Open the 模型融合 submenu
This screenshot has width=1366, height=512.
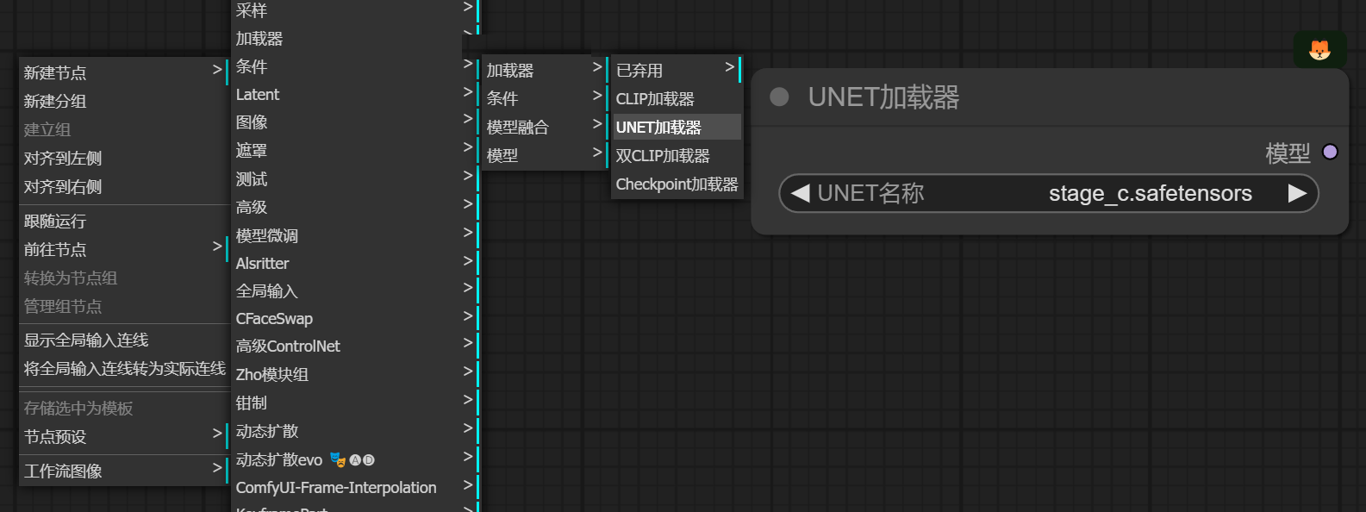pos(545,127)
